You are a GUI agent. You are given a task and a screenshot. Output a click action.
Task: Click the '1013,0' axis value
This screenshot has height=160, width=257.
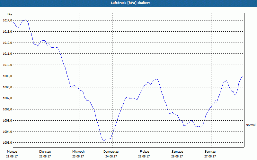[x=7, y=31]
